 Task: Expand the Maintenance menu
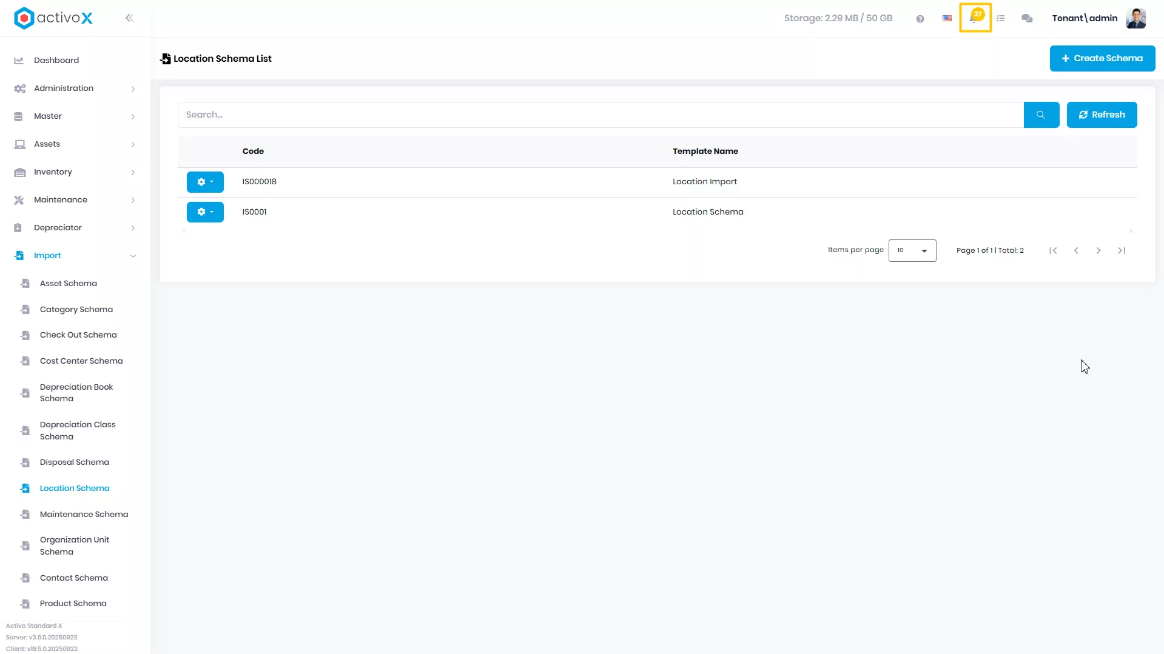point(75,200)
